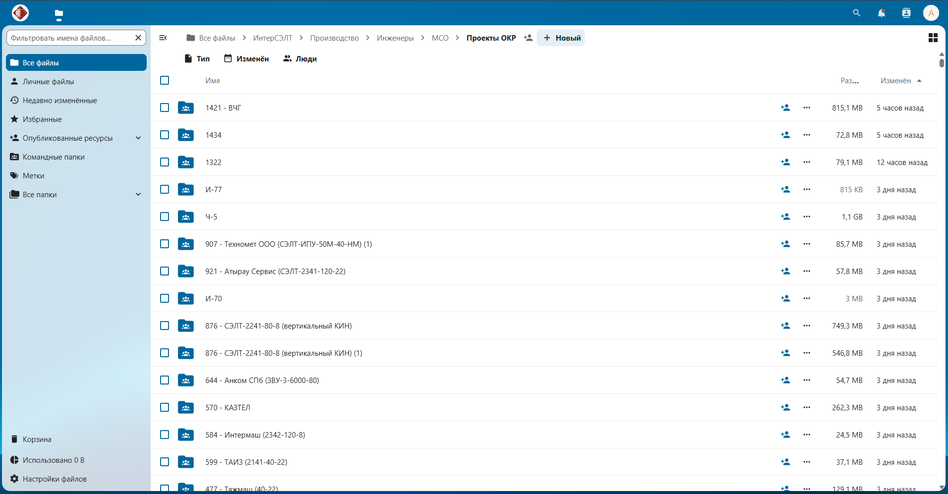Sort by Имя column header
The height and width of the screenshot is (494, 948).
click(x=213, y=81)
